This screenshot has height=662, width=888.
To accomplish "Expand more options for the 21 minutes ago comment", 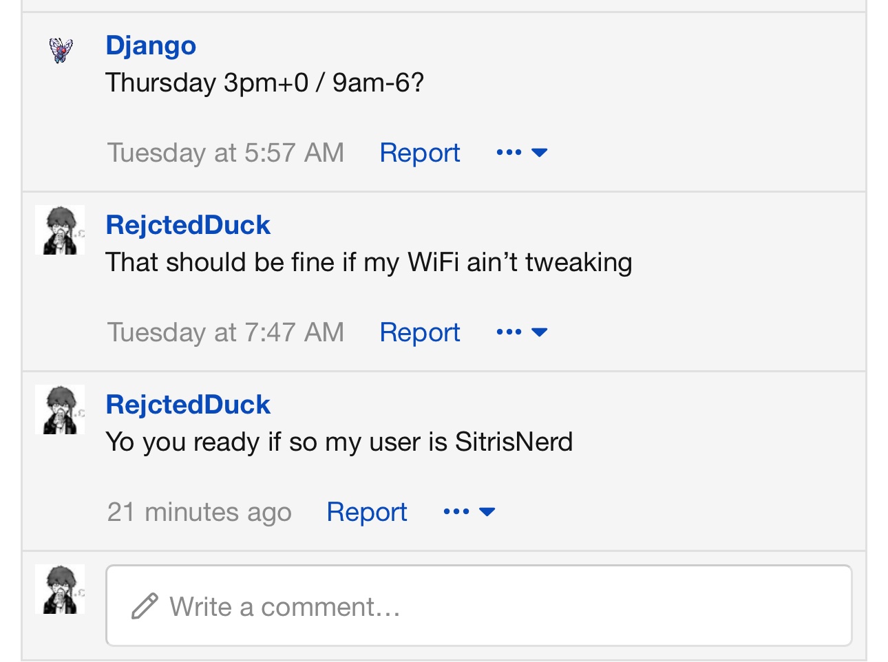I will pyautogui.click(x=469, y=512).
